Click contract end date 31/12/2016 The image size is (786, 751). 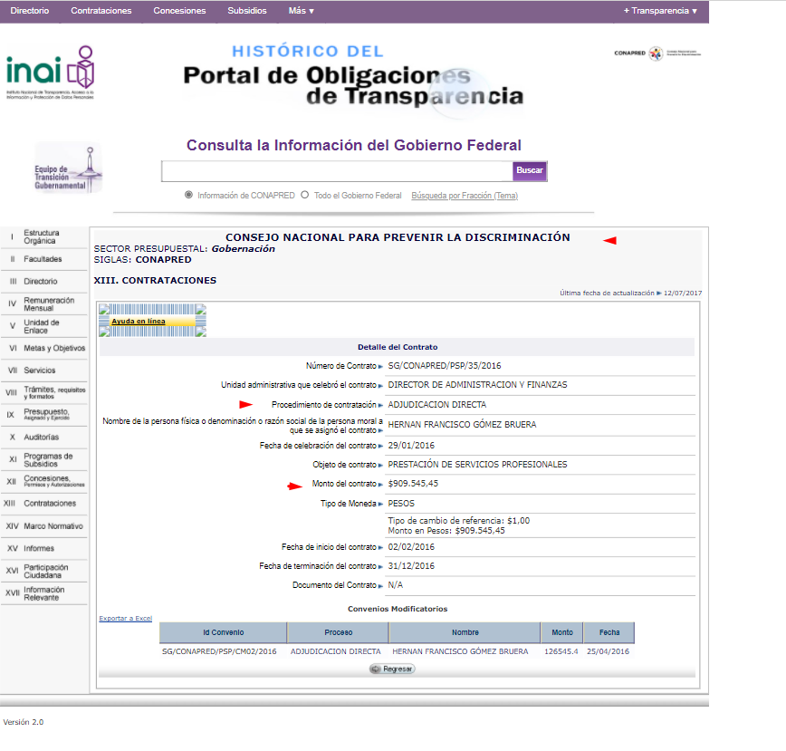[411, 566]
